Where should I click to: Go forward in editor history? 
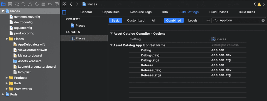pyautogui.click(x=77, y=4)
